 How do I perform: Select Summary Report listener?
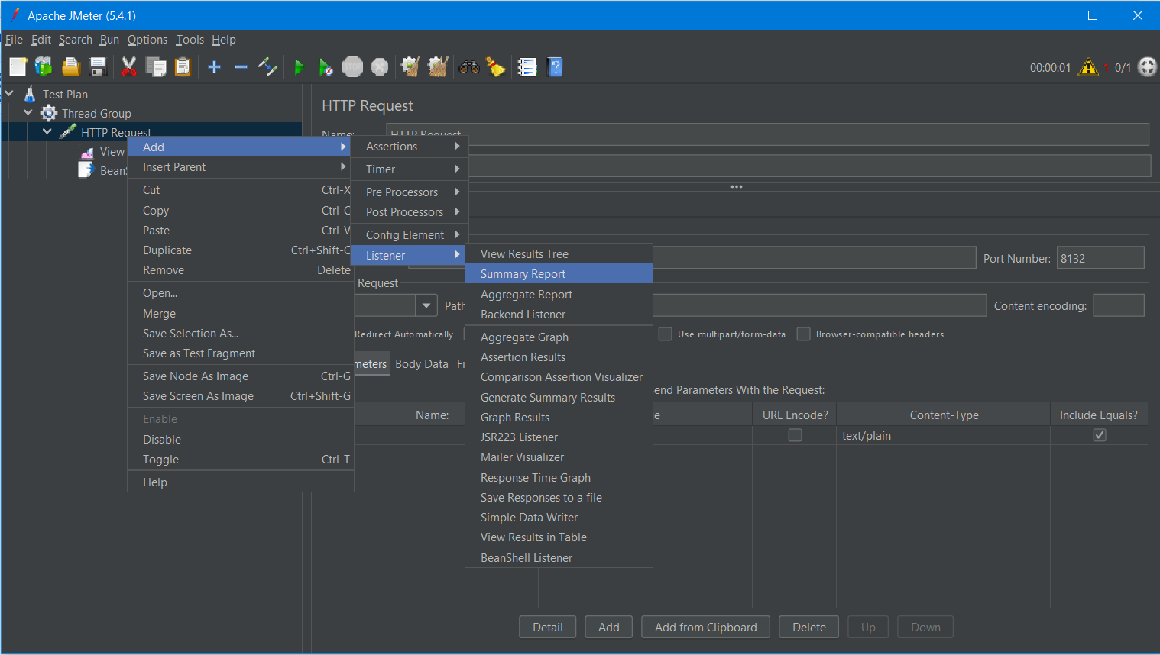point(559,274)
